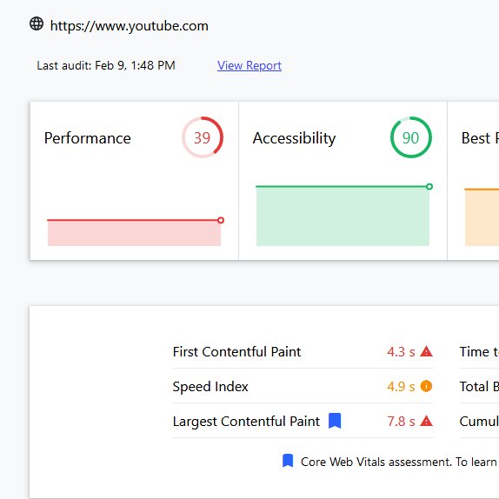Click the pink Performance trend chart area
Screen dimensions: 499x499
134,233
